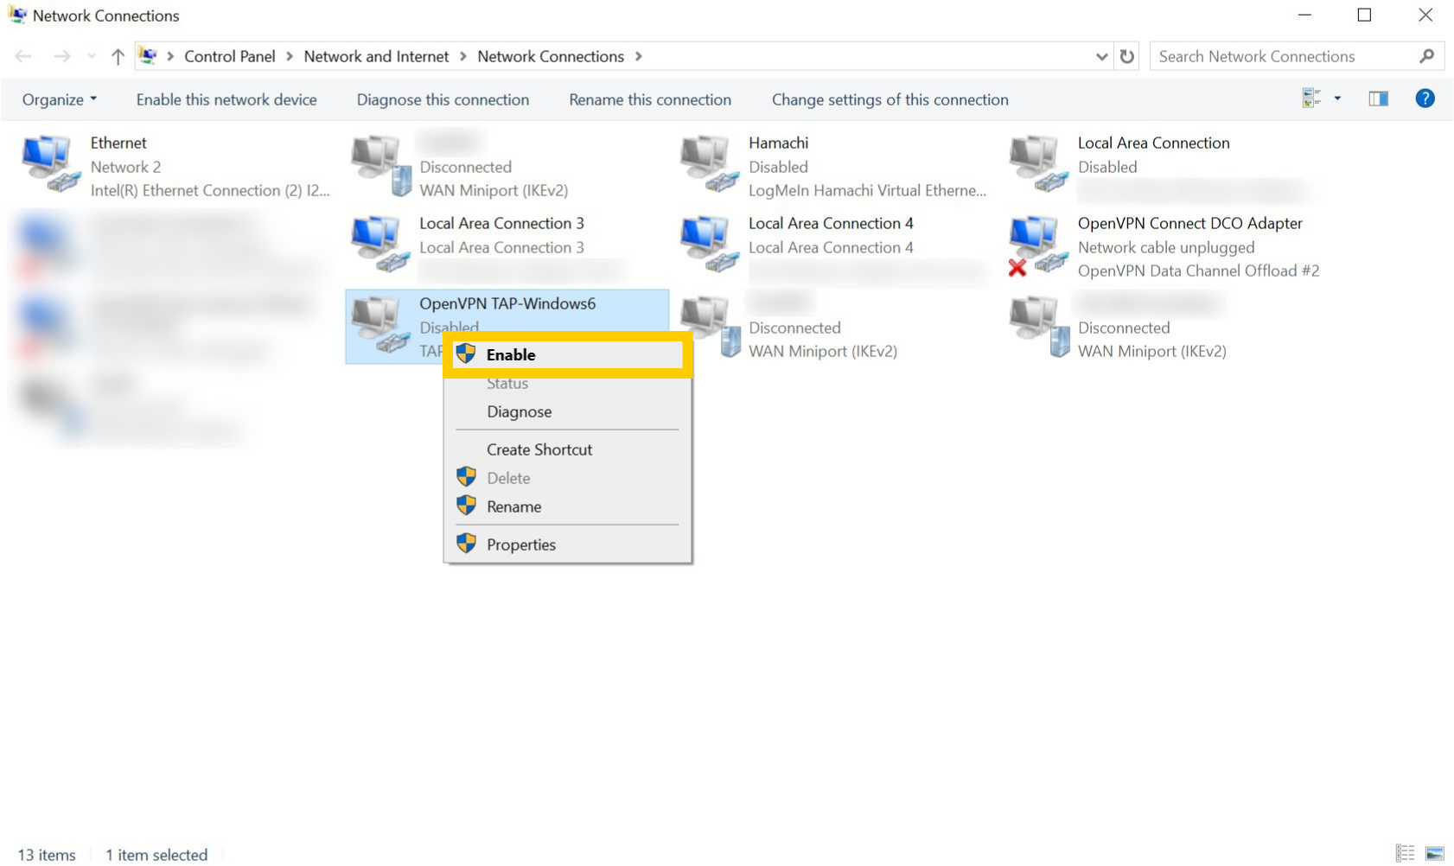This screenshot has width=1454, height=866.
Task: Click the refresh button in address bar
Action: click(x=1126, y=57)
